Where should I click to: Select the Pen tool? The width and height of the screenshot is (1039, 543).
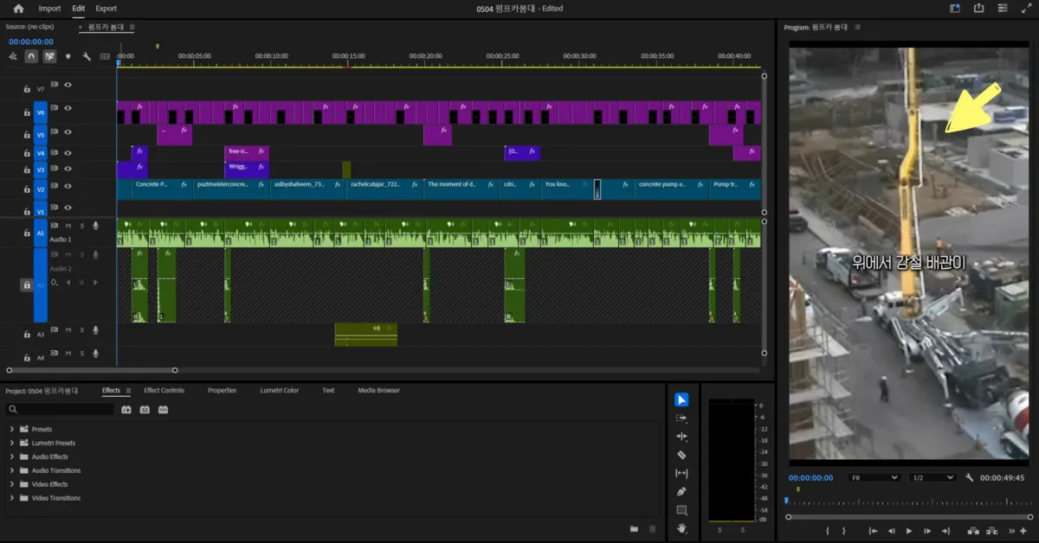pyautogui.click(x=681, y=491)
